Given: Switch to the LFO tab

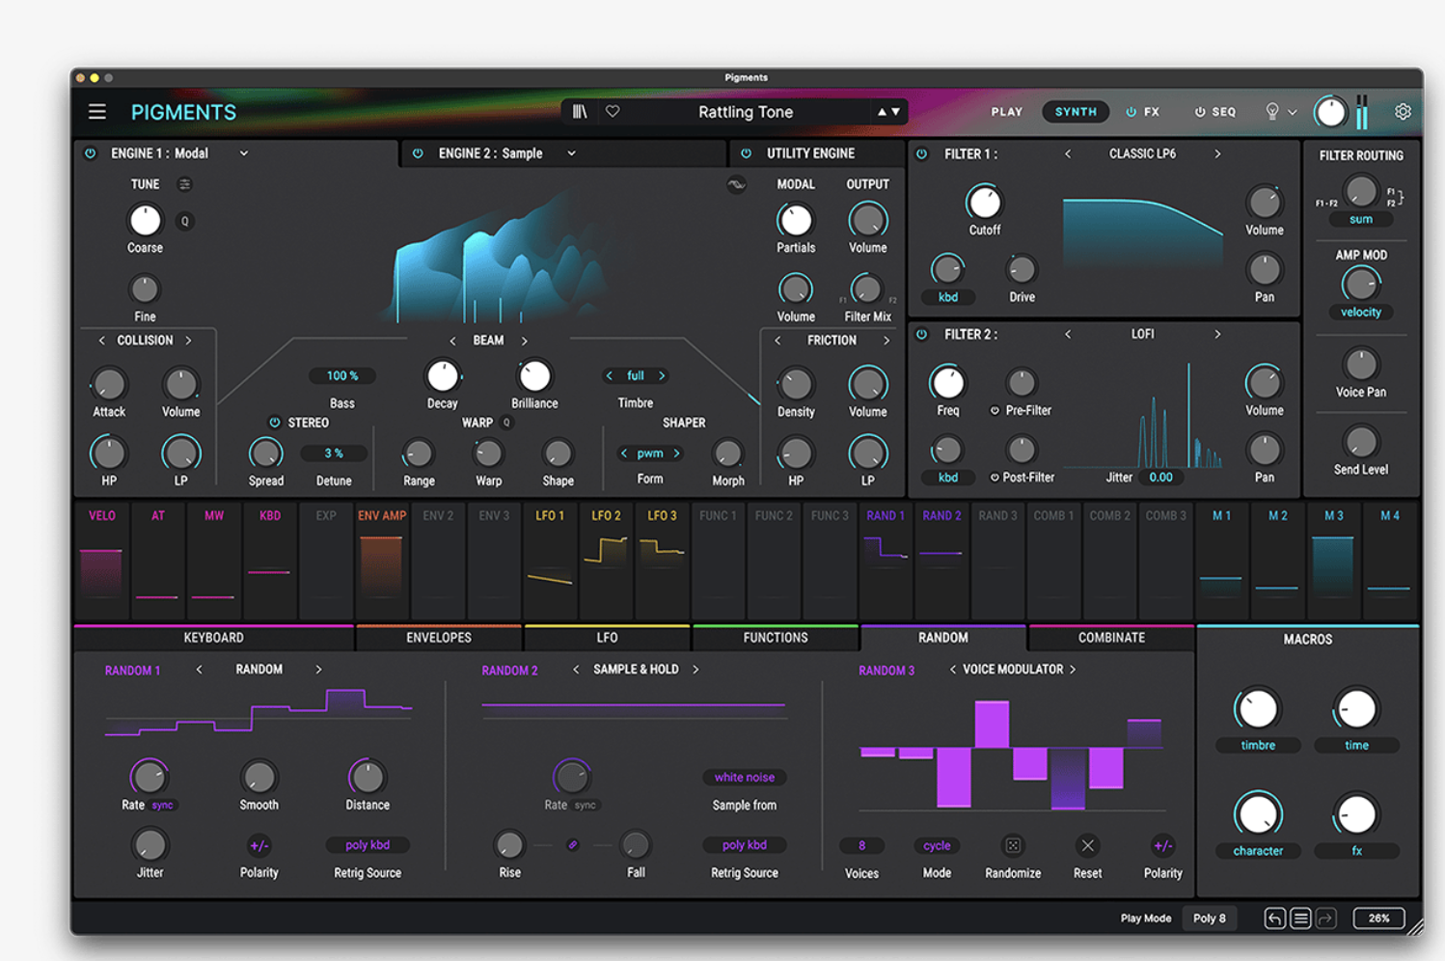Looking at the screenshot, I should (x=607, y=638).
